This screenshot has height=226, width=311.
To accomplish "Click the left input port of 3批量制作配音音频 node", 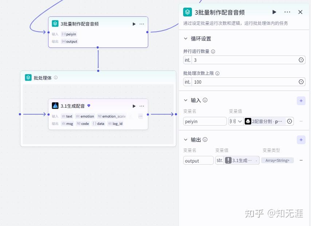I will coord(48,32).
